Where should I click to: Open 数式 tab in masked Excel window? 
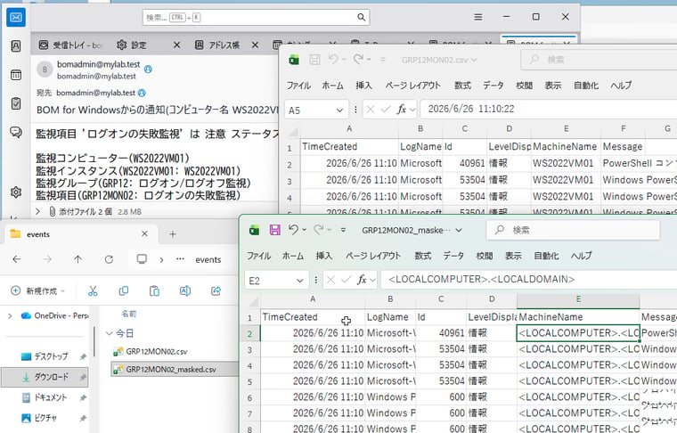[x=423, y=256]
